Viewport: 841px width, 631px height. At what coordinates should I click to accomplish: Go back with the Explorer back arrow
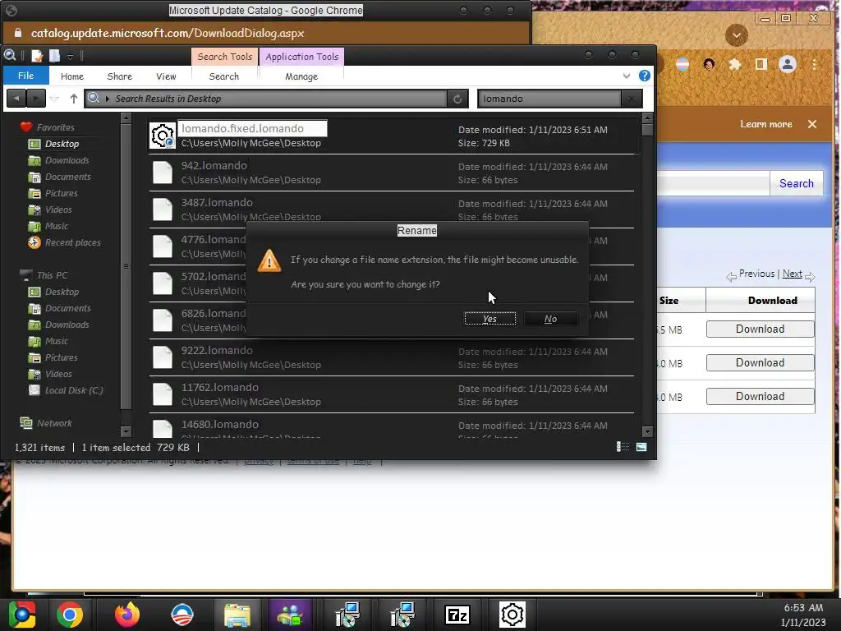click(x=16, y=99)
